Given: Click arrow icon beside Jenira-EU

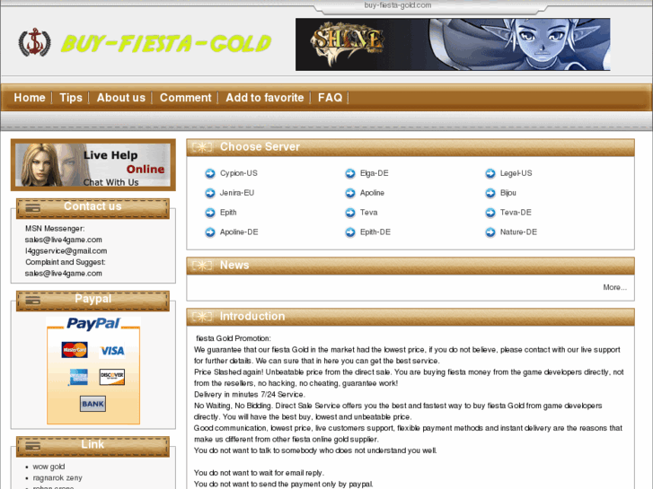Looking at the screenshot, I should click(210, 193).
